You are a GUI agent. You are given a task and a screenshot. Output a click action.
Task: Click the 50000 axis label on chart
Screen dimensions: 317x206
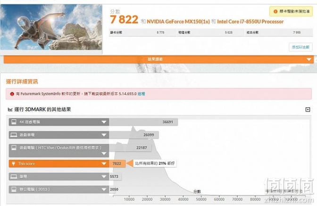(x=201, y=199)
